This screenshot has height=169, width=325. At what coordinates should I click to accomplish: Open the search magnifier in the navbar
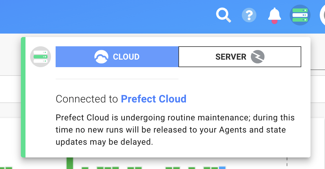[223, 15]
